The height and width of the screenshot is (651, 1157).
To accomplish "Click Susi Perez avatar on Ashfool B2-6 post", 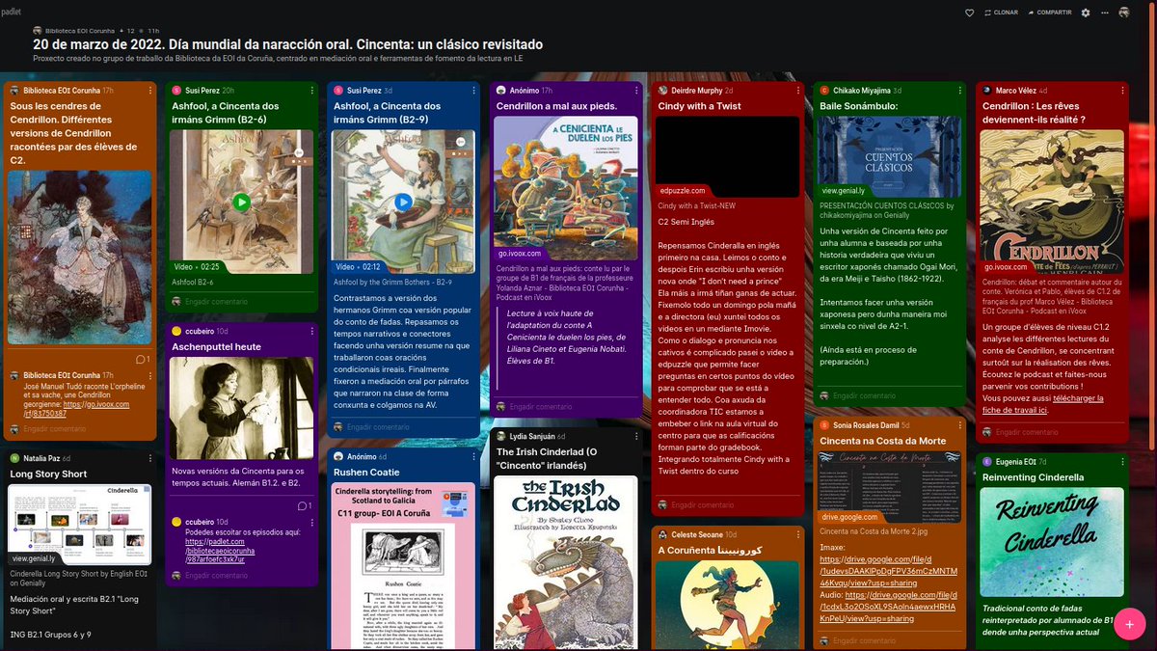I will pyautogui.click(x=176, y=90).
